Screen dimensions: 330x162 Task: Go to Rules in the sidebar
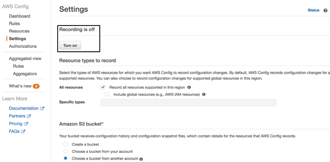(x=15, y=24)
